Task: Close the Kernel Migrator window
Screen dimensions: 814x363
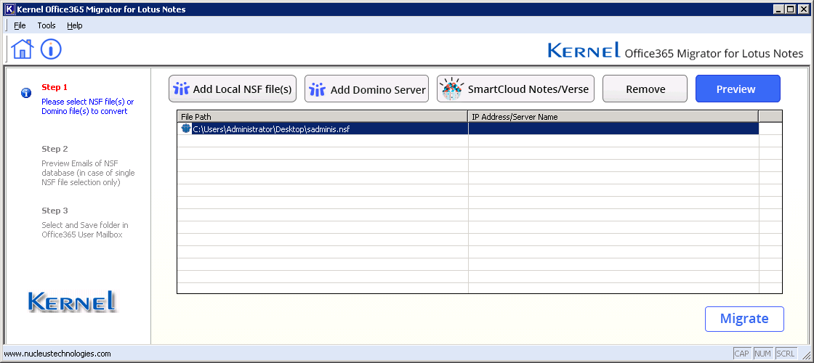Action: pos(804,9)
